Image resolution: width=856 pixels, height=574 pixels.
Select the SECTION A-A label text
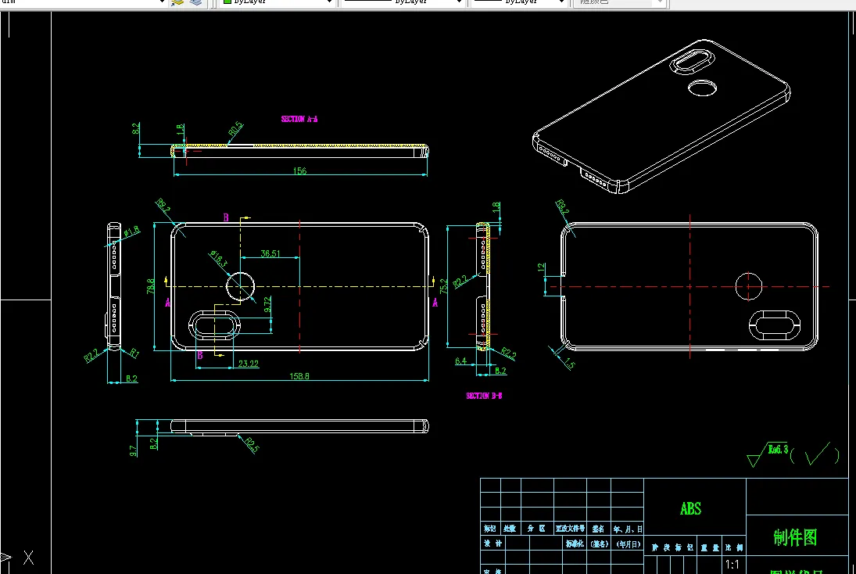[299, 119]
